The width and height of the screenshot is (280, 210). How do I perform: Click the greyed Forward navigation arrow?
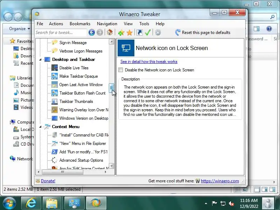[x=100, y=32]
